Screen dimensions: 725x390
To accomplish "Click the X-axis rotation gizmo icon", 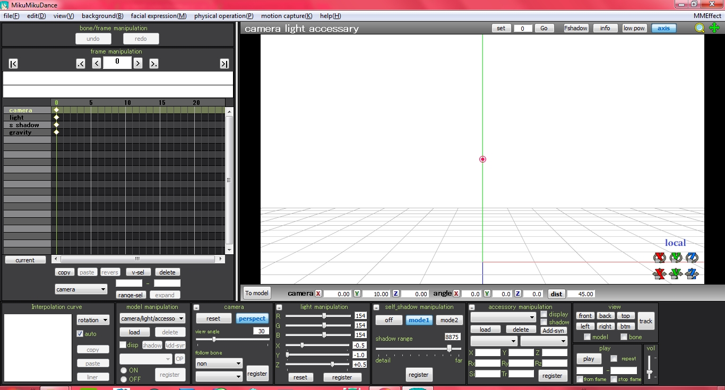I will point(660,258).
